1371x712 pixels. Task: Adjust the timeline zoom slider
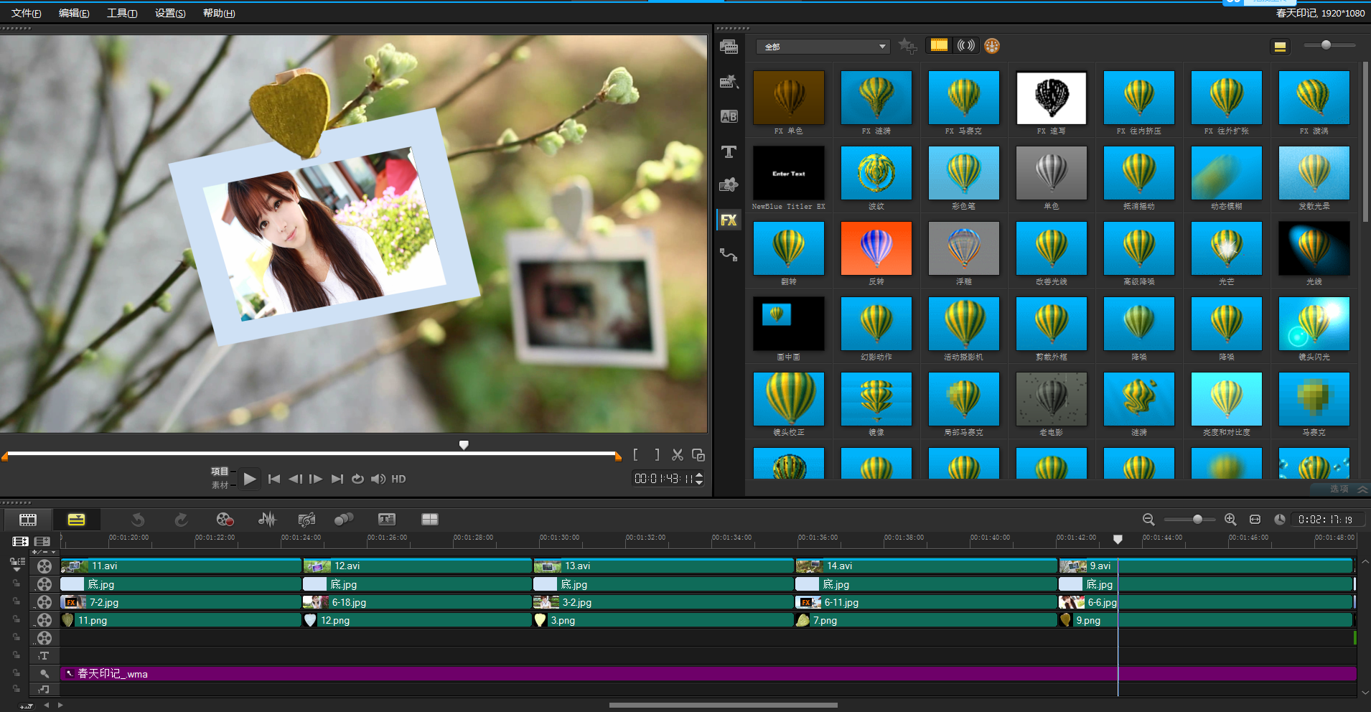click(1197, 519)
